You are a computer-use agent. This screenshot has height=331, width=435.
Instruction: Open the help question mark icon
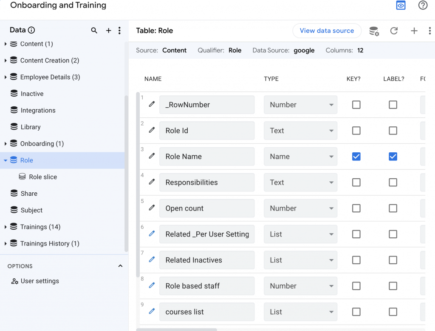click(x=423, y=6)
